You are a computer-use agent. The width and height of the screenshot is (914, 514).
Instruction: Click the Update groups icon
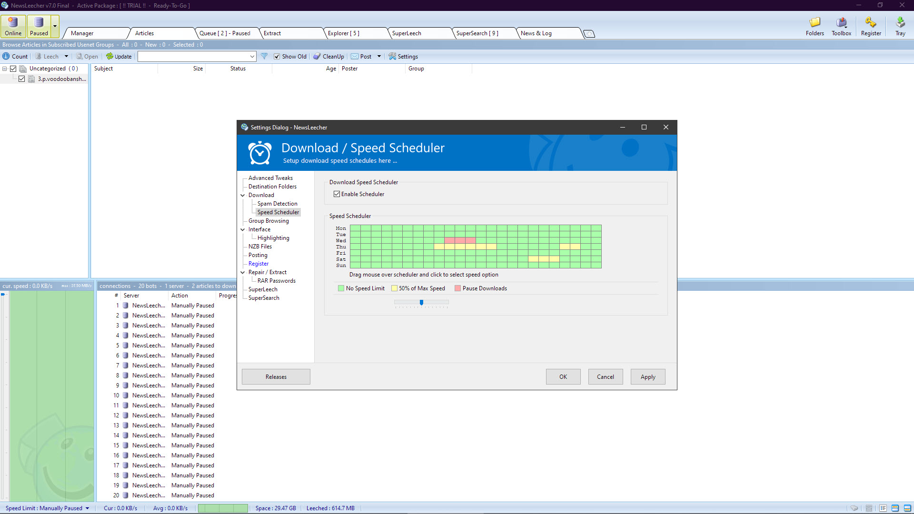click(x=109, y=56)
